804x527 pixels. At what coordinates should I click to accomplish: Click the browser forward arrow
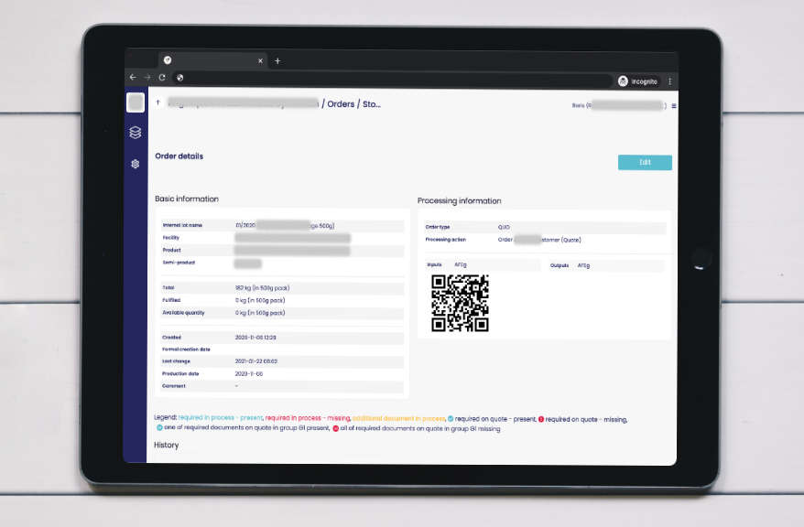tap(147, 79)
